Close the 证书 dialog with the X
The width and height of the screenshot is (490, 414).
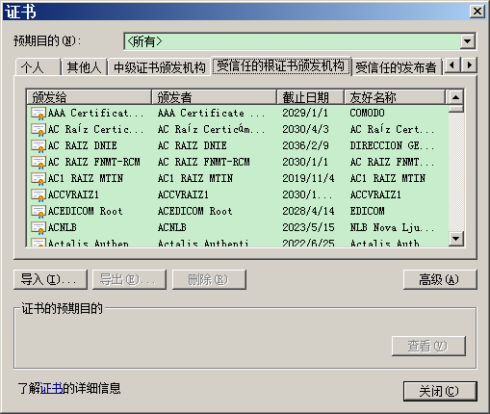(477, 12)
